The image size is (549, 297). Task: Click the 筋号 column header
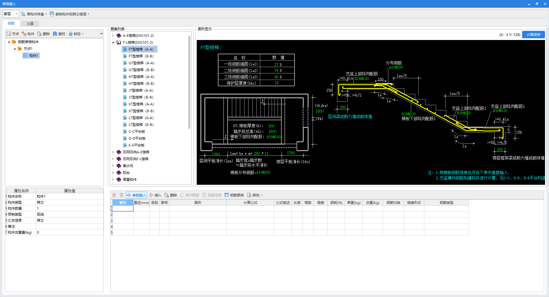point(123,203)
